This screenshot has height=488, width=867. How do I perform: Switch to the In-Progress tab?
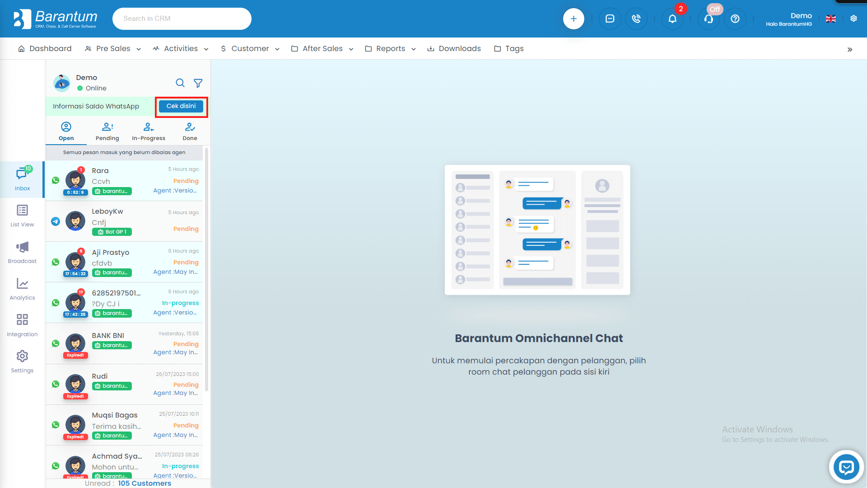pyautogui.click(x=149, y=131)
